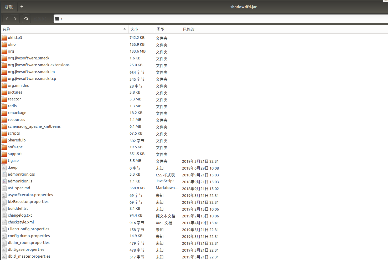Click the 133.6 MB size of org
The image size is (388, 260).
(137, 51)
